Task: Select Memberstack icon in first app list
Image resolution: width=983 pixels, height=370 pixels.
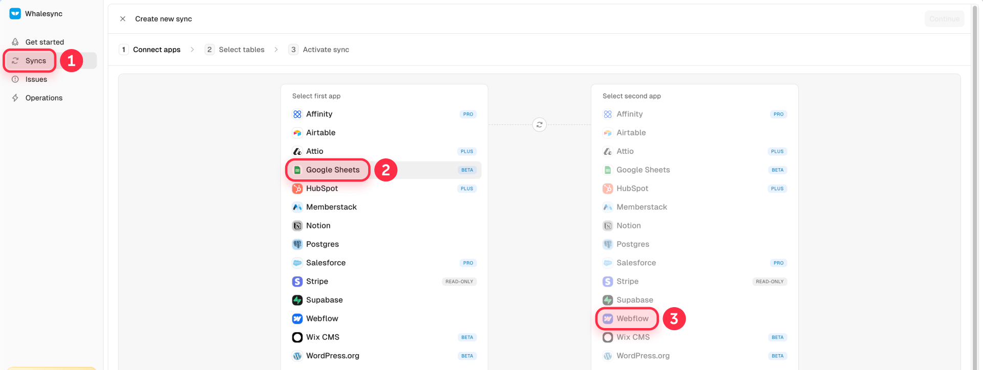Action: (x=297, y=207)
